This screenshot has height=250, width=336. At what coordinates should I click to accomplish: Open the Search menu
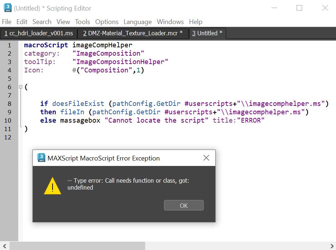pos(42,22)
